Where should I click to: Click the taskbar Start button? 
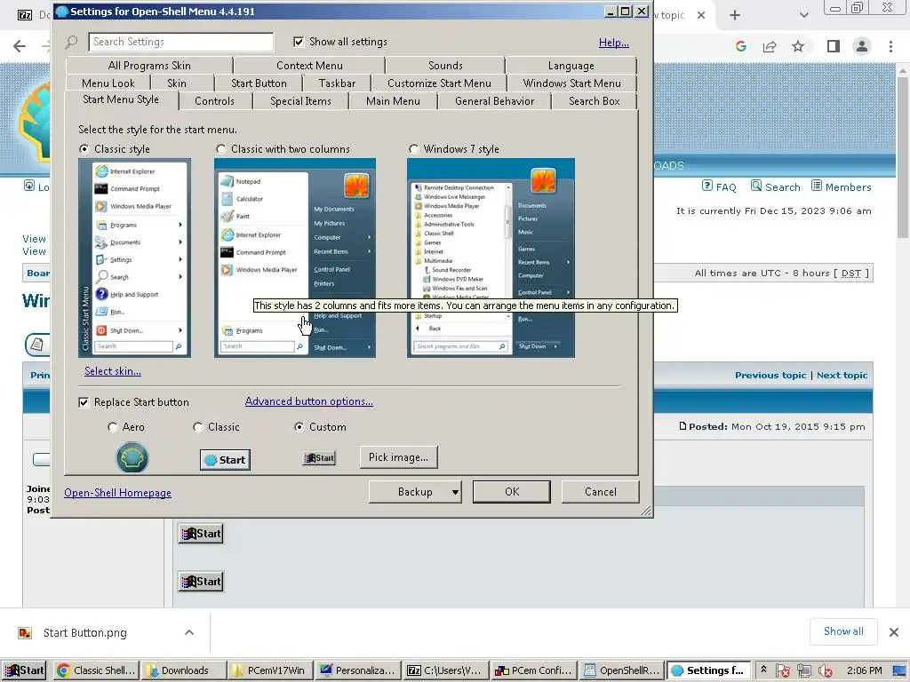point(24,670)
